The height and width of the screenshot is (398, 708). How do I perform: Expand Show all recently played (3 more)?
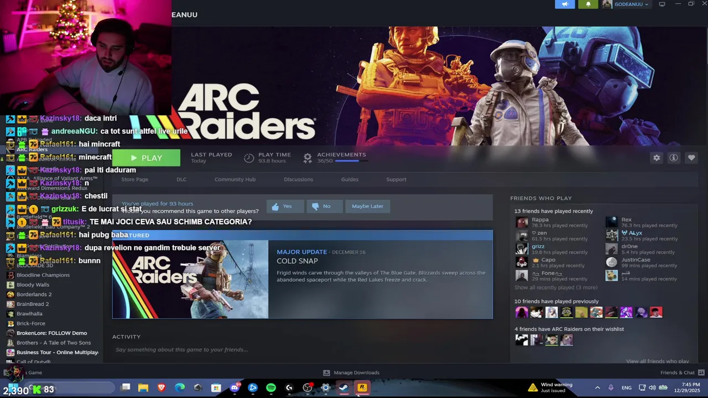[556, 287]
